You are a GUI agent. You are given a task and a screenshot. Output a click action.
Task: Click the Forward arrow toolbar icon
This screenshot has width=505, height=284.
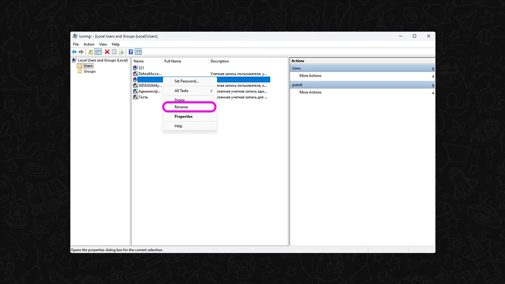(81, 52)
